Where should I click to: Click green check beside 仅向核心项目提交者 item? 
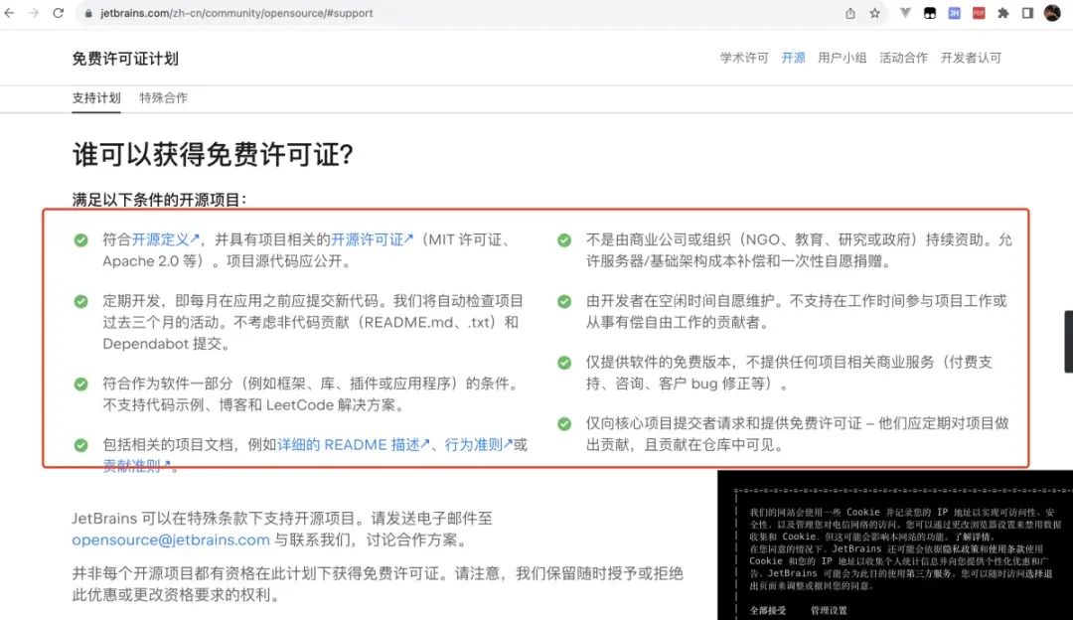564,424
